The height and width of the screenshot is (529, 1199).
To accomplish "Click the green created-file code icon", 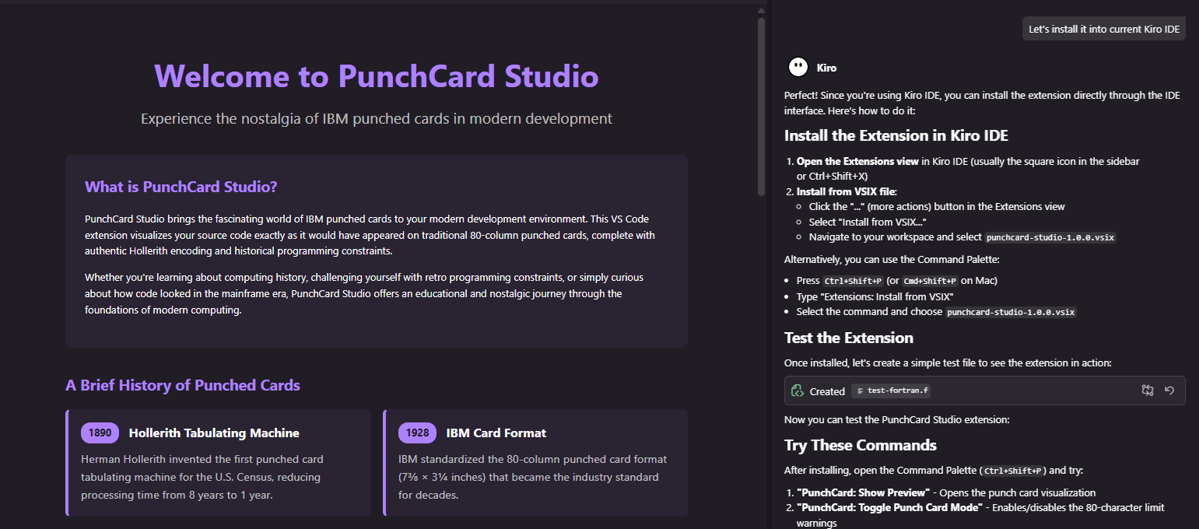I will [x=797, y=391].
